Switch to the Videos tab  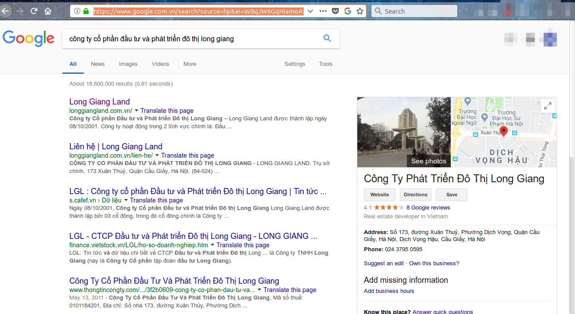point(161,64)
